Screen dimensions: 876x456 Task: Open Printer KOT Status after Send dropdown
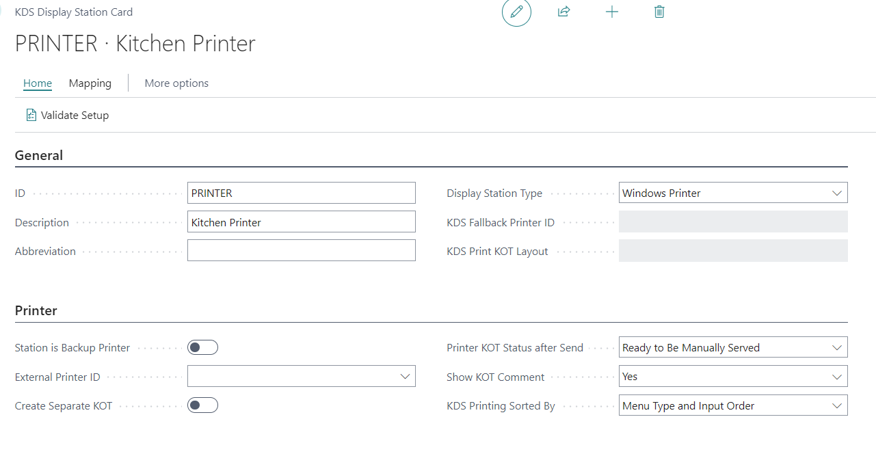pyautogui.click(x=732, y=348)
